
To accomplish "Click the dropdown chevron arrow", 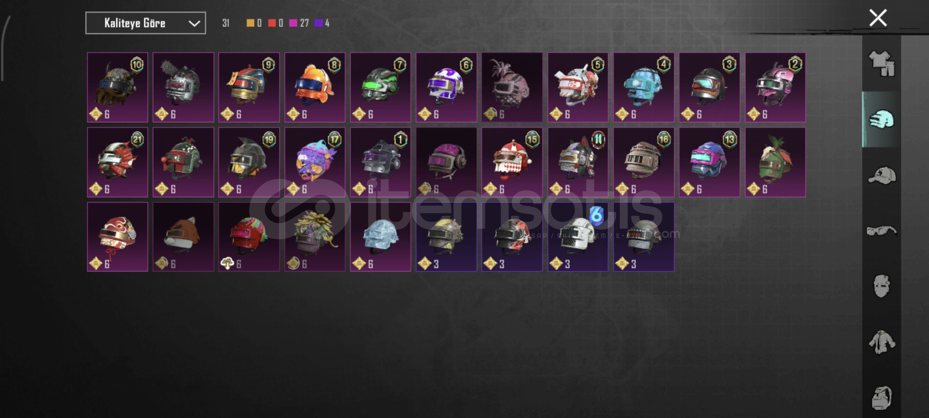I will click(x=194, y=24).
